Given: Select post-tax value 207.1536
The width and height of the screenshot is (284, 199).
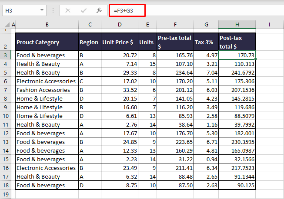Looking at the screenshot, I should [237, 90].
